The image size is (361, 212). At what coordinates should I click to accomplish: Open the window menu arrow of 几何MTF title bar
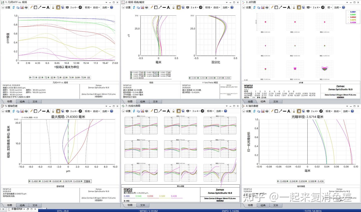pyautogui.click(x=107, y=2)
